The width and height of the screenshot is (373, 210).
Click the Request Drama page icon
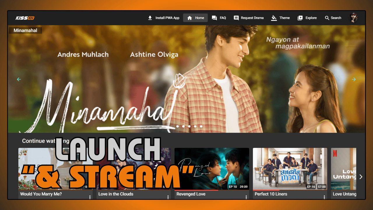click(235, 18)
